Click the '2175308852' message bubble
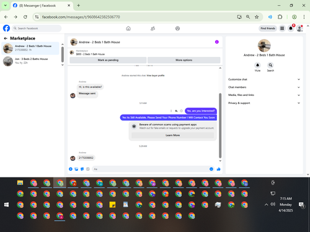This screenshot has height=232, width=310. (x=86, y=158)
